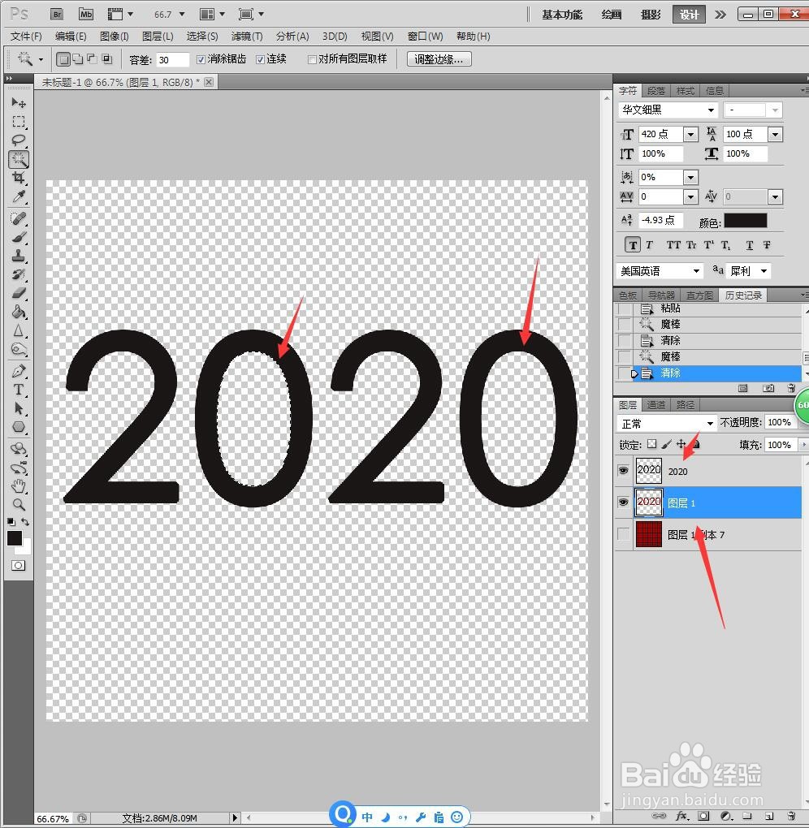Select the Eraser tool

pos(19,292)
